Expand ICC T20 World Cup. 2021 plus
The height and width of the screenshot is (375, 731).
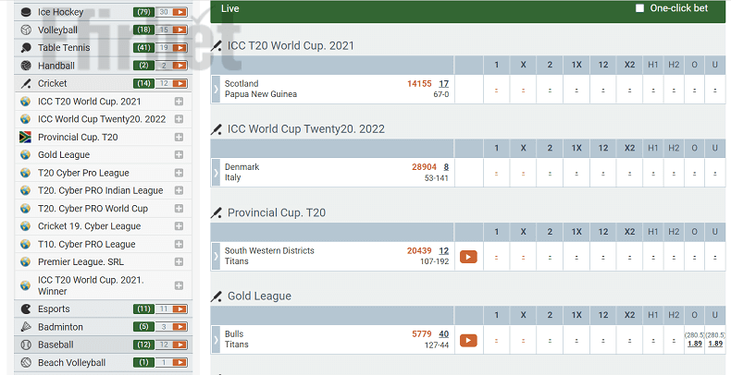pyautogui.click(x=179, y=102)
